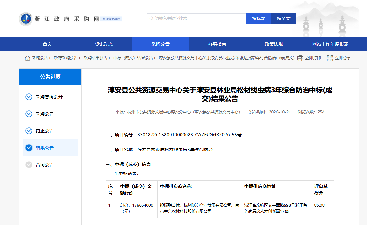Viewport: 367px width, 225px height.
Task: Click the supplier cell 杭州低空产业发展有限公司
Action: 200,208
